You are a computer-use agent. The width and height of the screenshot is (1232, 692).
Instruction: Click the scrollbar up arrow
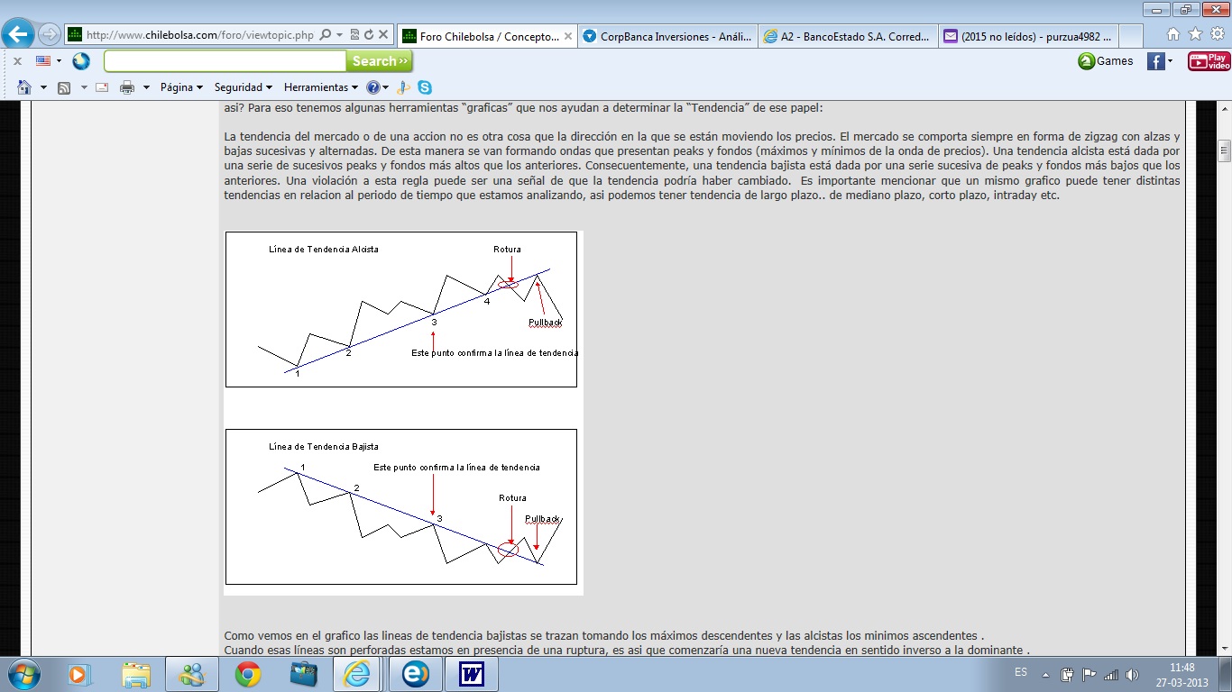[x=1224, y=108]
